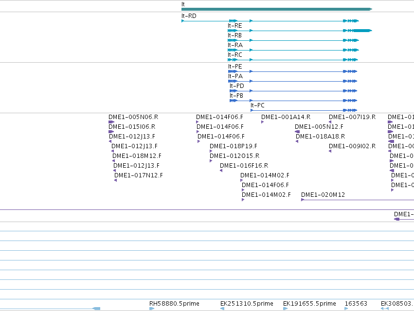Select feature DME1-005N06.R

(x=133, y=117)
